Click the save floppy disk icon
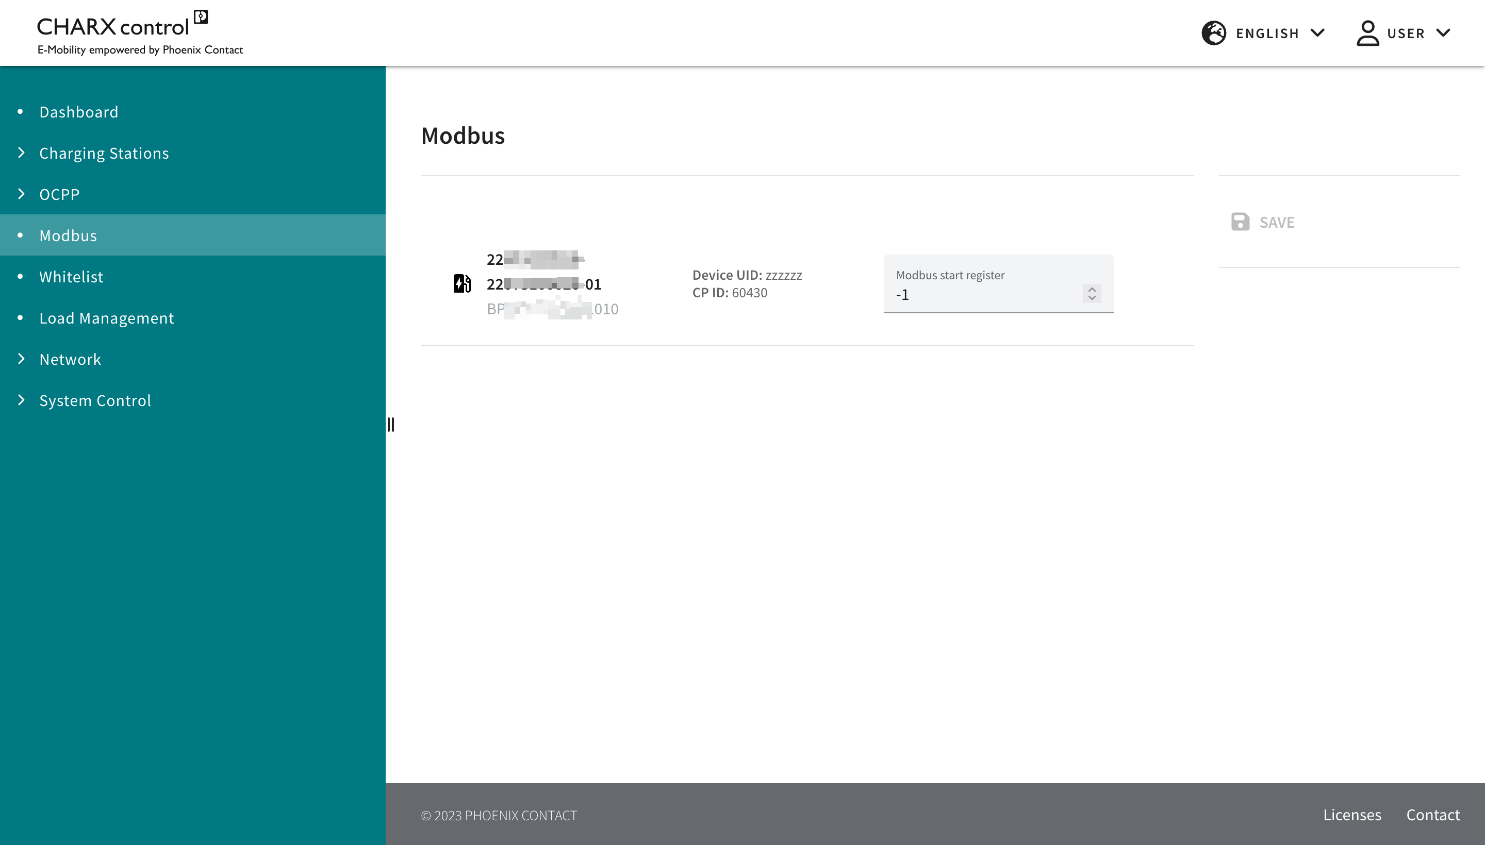This screenshot has width=1485, height=845. 1240,222
